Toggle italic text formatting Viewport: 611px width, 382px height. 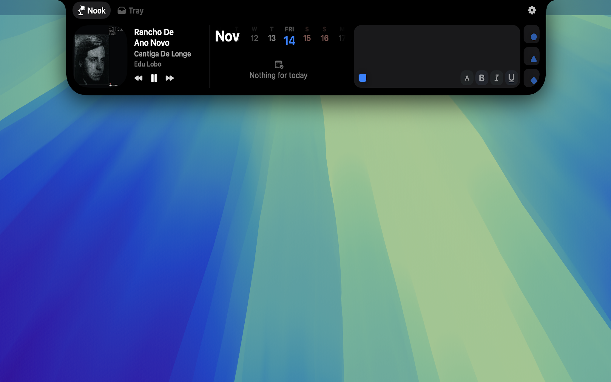tap(496, 78)
